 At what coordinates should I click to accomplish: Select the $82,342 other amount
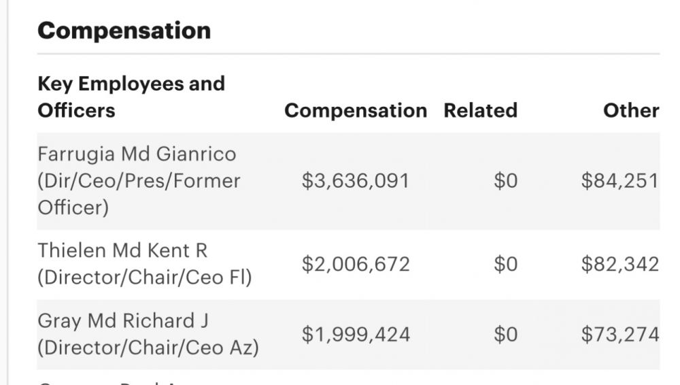click(x=619, y=264)
